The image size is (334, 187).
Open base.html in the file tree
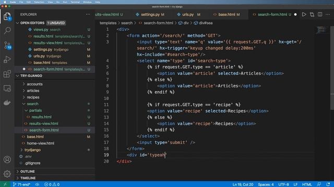[55, 137]
